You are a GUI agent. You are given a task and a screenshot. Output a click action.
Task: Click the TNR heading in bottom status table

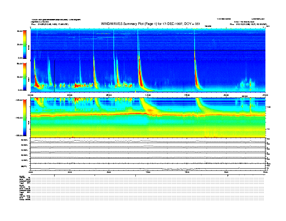pyautogui.click(x=21, y=194)
